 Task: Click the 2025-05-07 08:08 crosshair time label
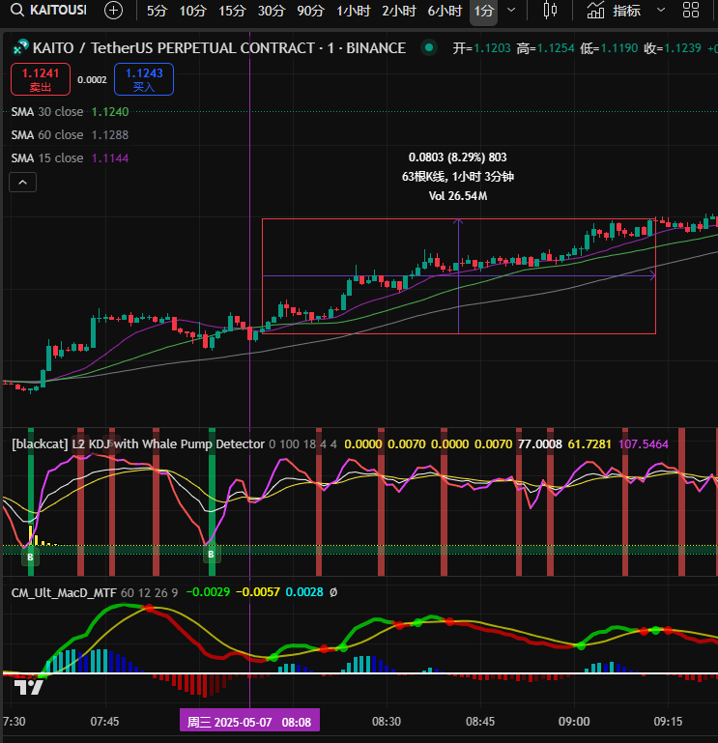point(249,722)
